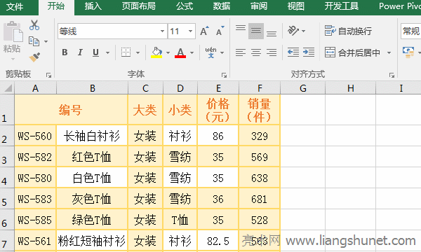
Task: Switch to the 插入 insert tab
Action: point(93,6)
